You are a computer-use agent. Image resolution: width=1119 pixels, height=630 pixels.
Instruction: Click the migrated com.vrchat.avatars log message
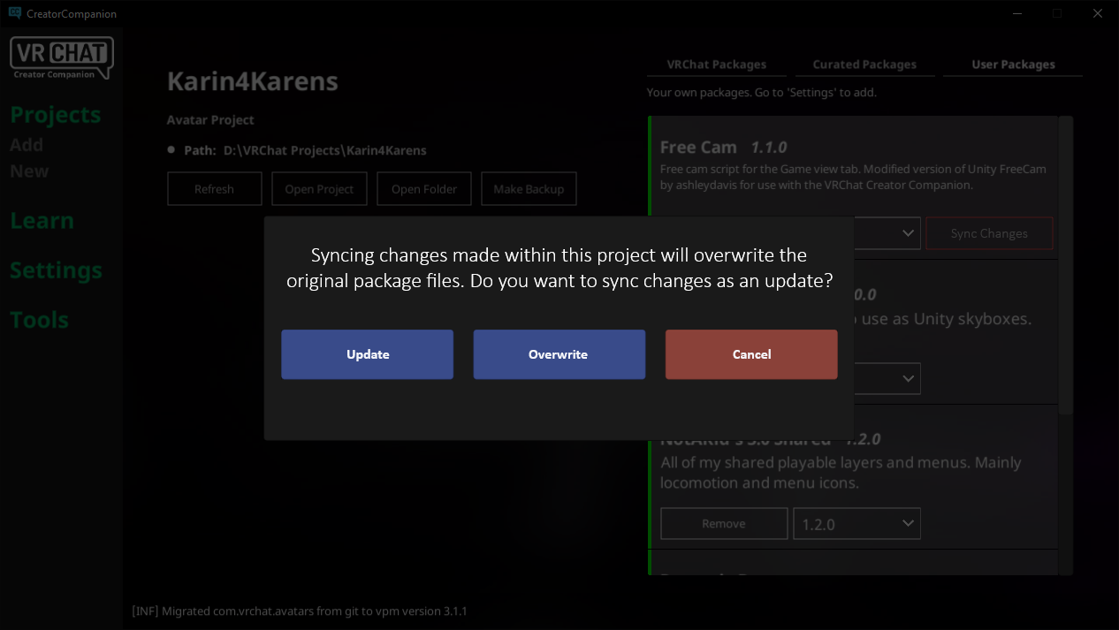pos(300,611)
